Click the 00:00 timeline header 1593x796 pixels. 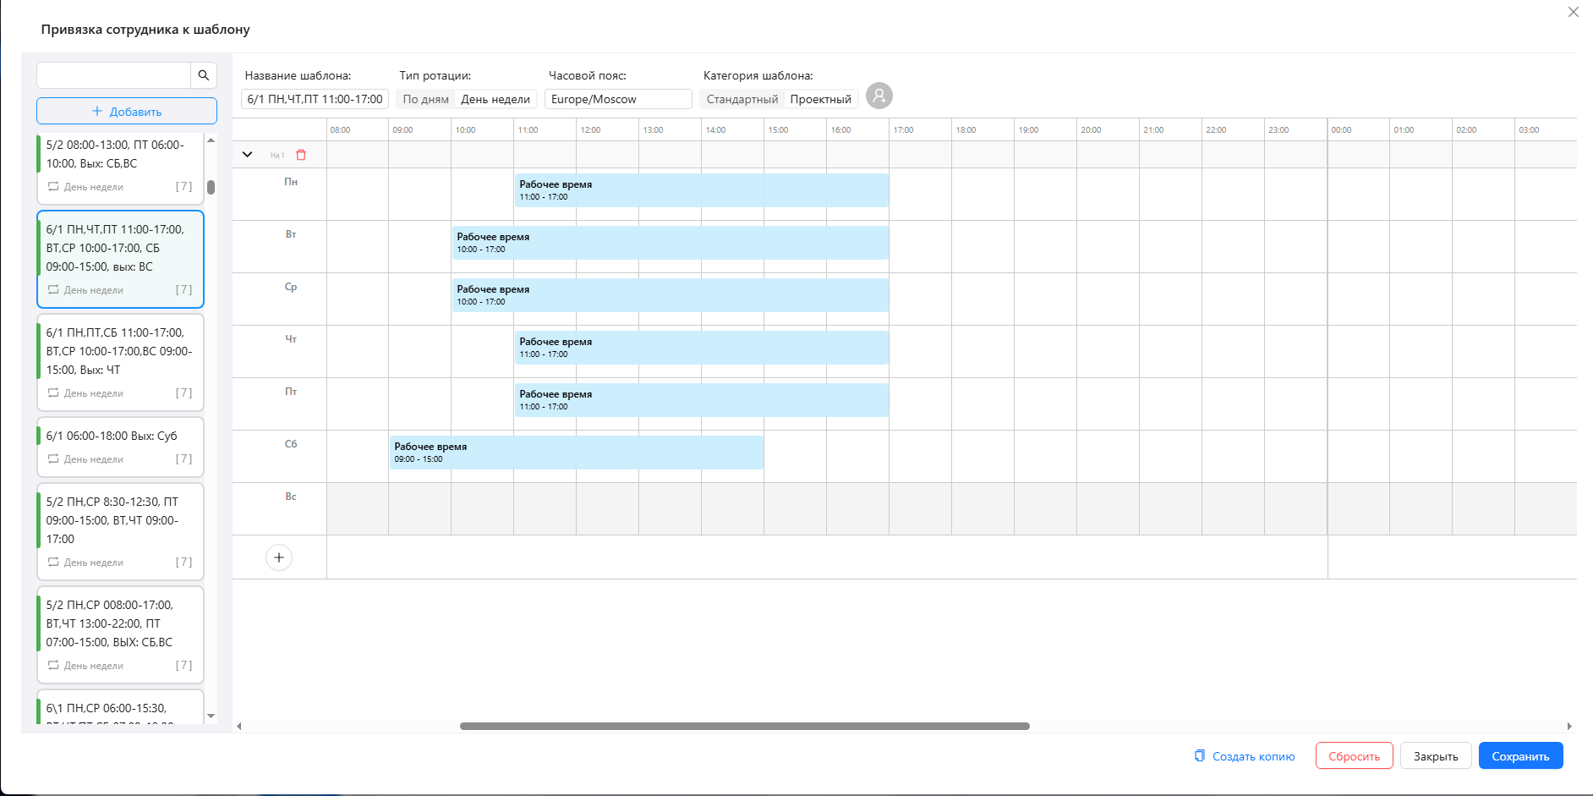tap(1341, 130)
